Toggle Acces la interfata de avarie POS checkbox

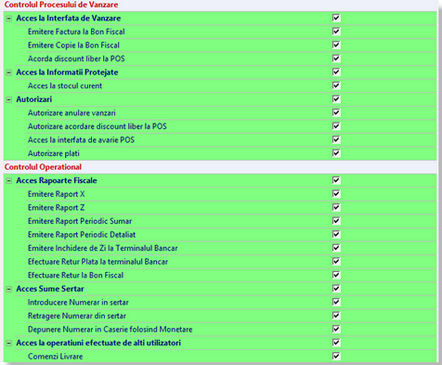click(336, 139)
